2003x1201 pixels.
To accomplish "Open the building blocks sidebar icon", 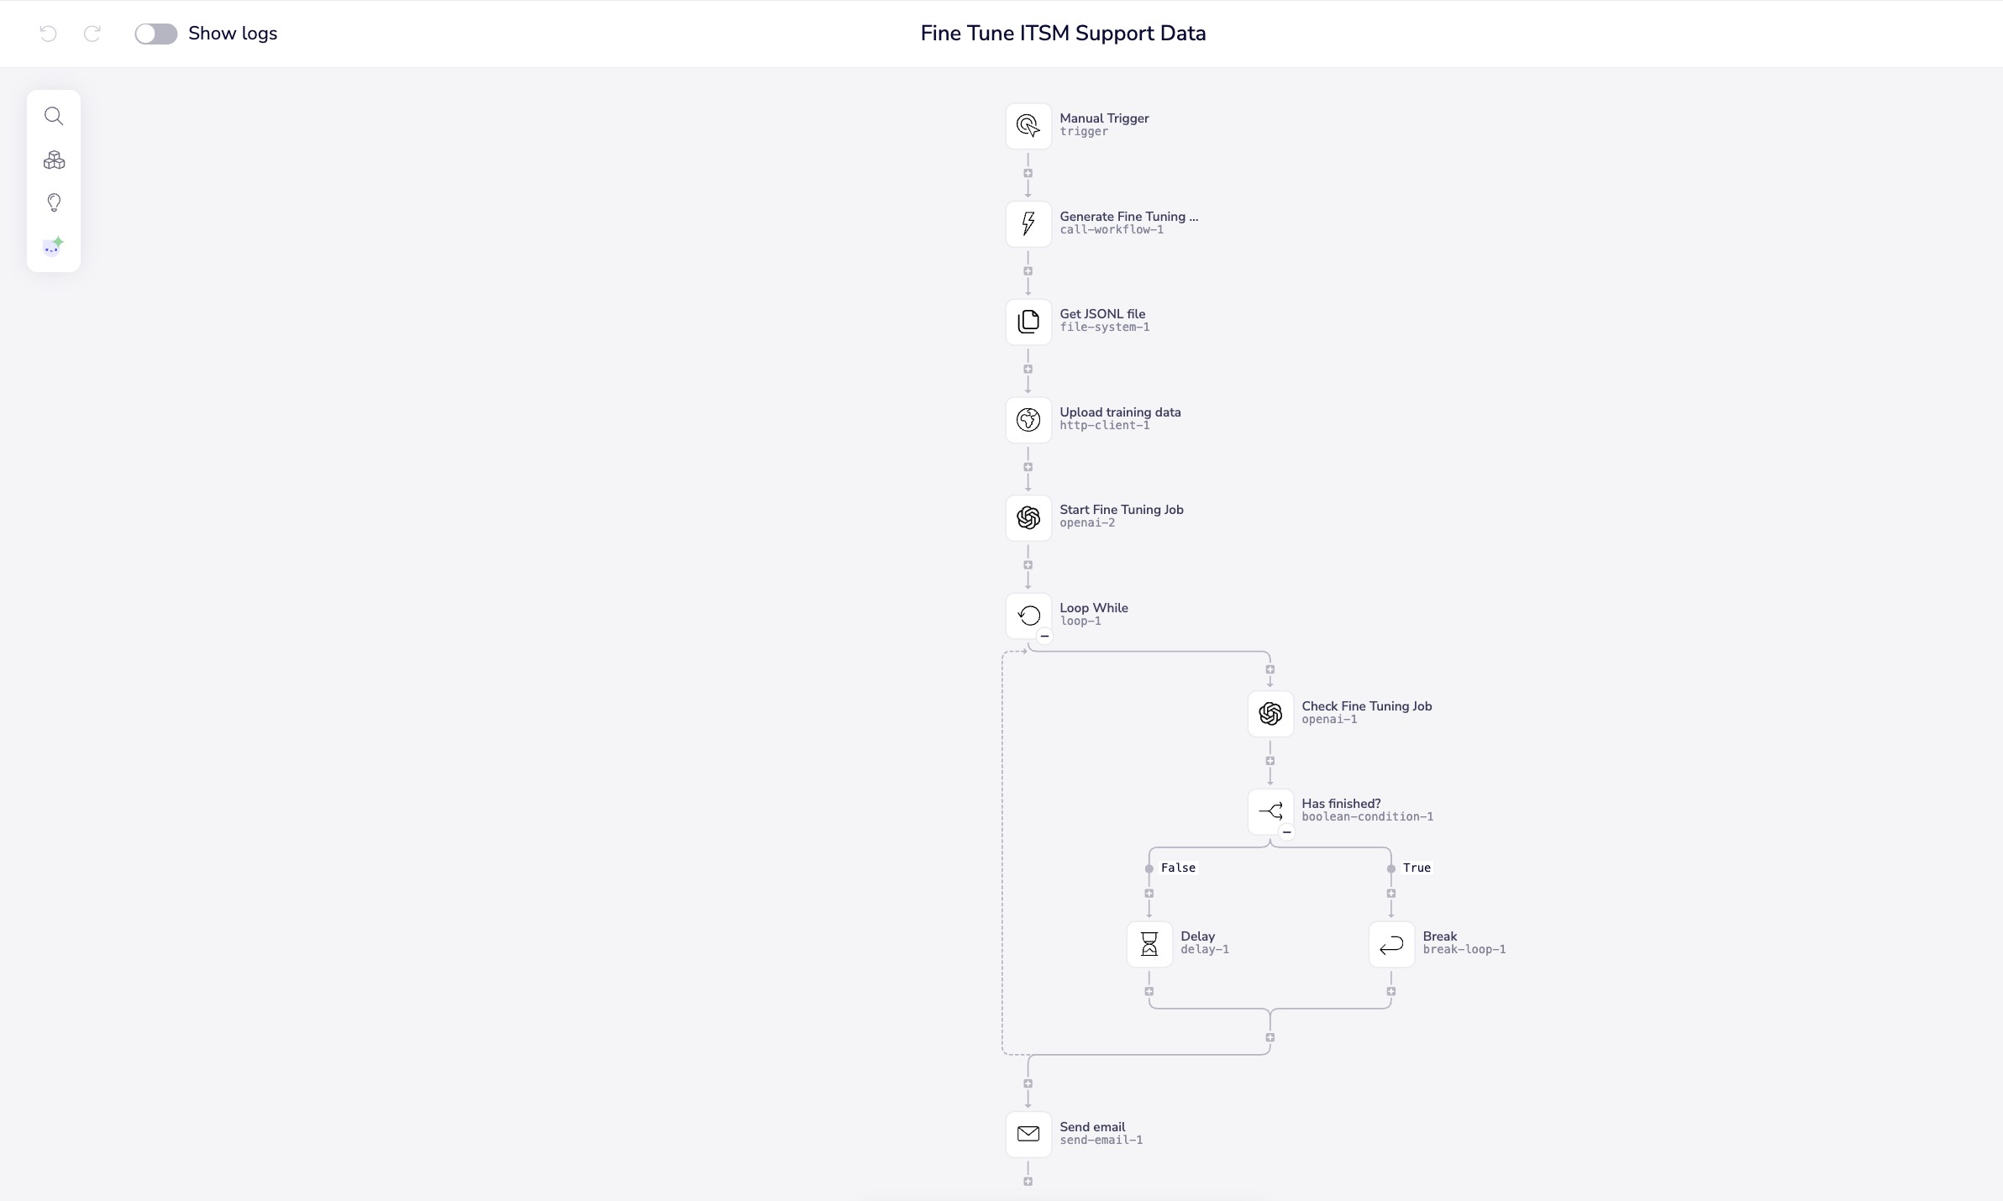I will pos(54,160).
